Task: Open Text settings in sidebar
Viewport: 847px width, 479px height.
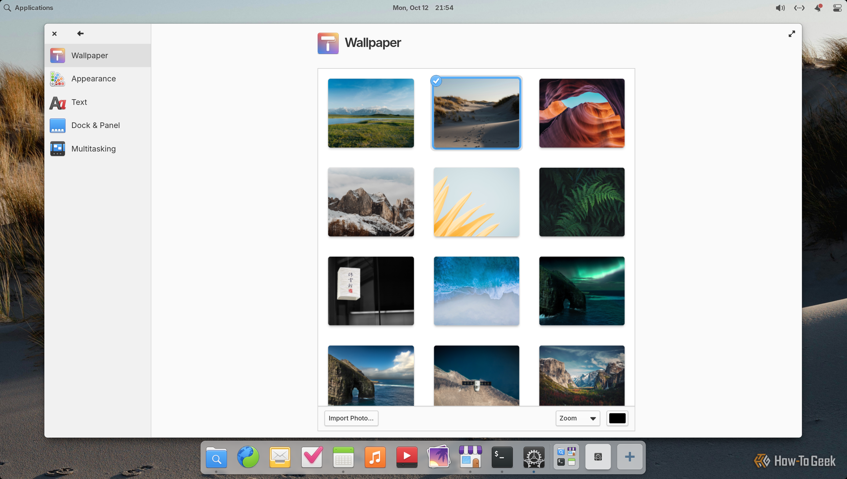Action: (98, 102)
